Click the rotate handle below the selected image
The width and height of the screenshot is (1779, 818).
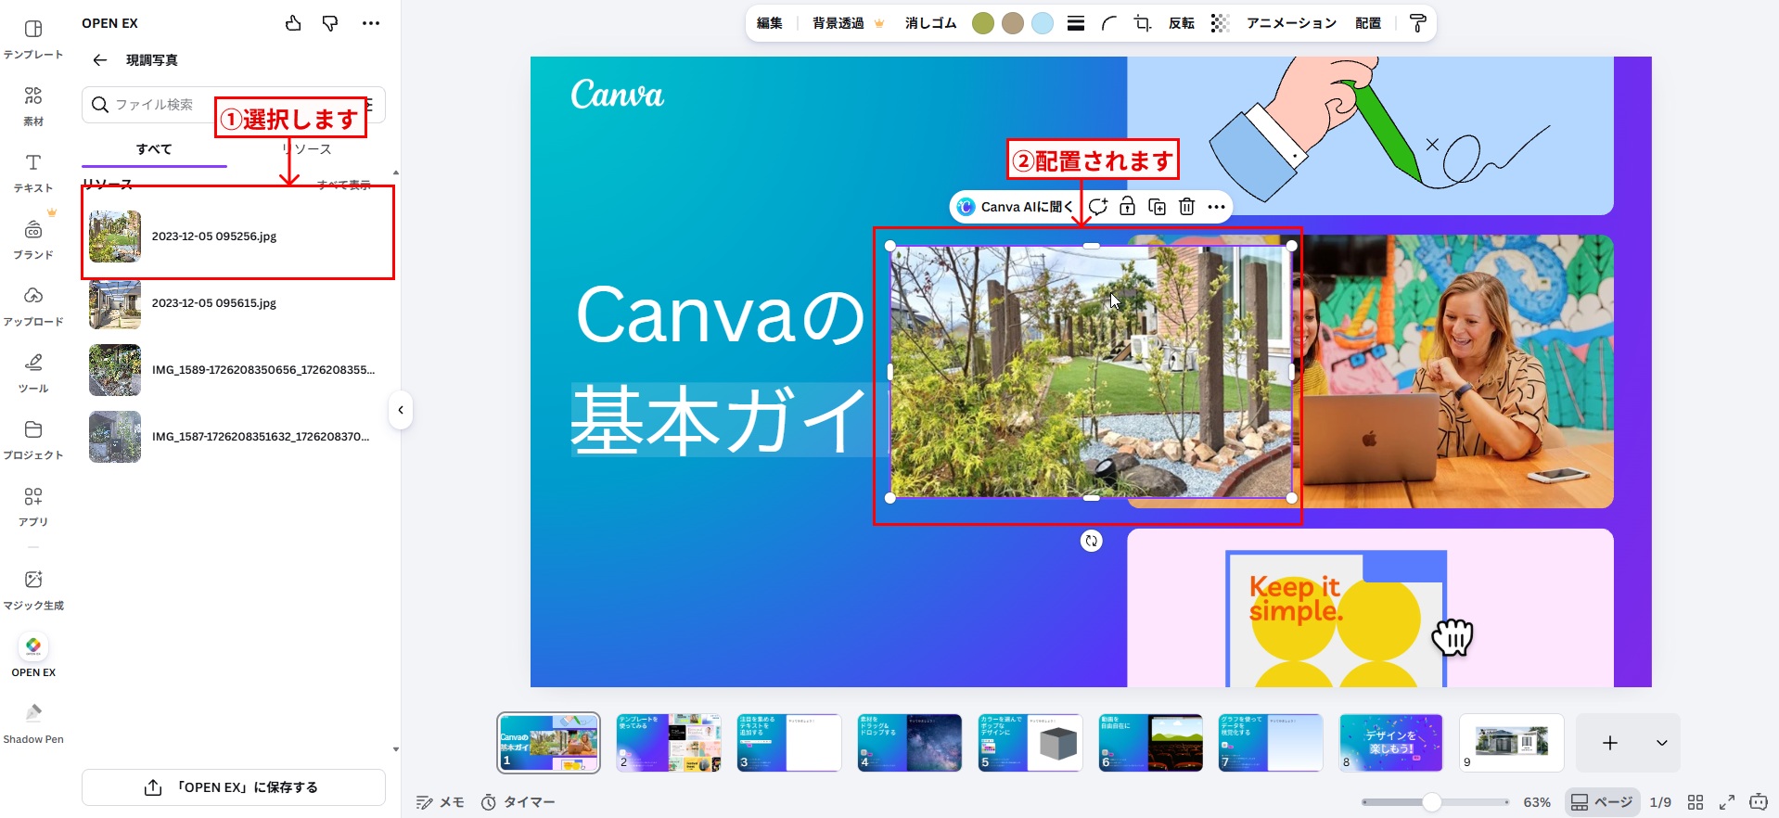pos(1092,541)
